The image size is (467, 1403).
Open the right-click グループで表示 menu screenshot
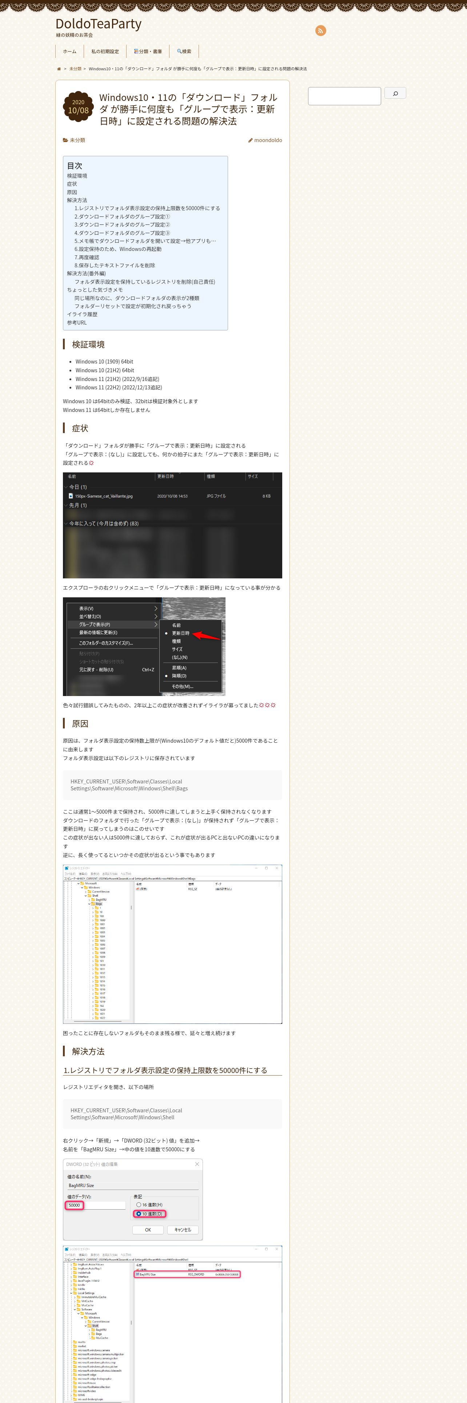144,647
